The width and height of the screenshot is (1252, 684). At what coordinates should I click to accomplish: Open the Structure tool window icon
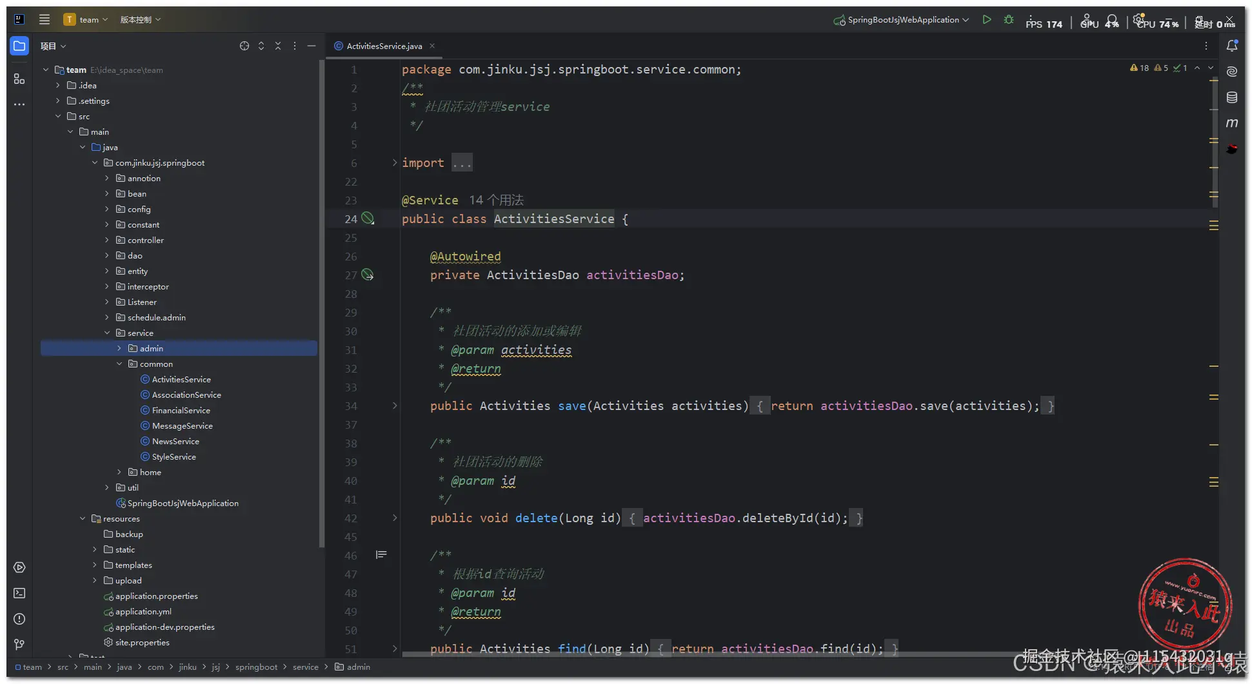[x=19, y=79]
